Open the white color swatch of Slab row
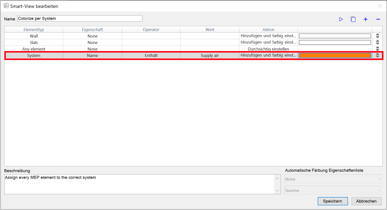The image size is (387, 210). [335, 42]
